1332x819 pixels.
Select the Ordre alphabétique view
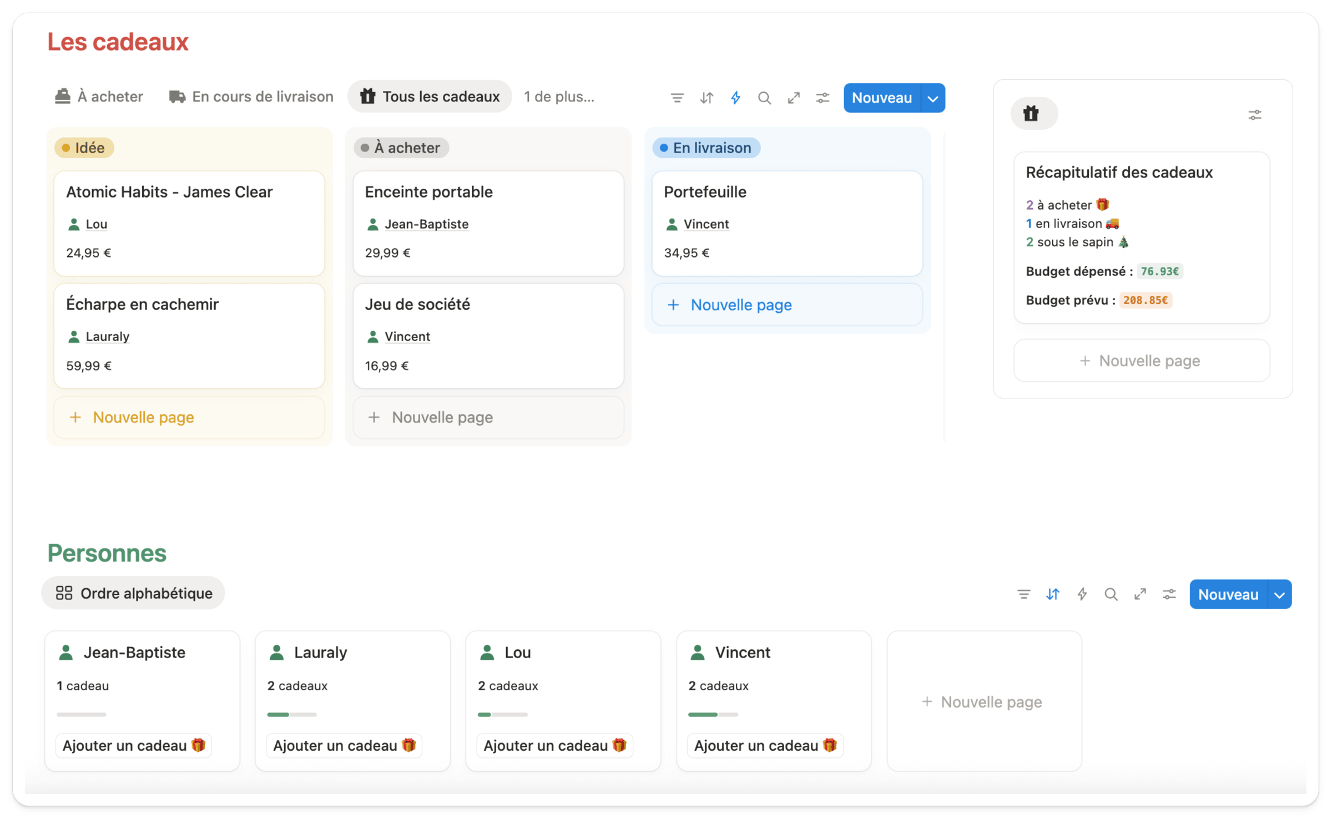click(x=134, y=593)
